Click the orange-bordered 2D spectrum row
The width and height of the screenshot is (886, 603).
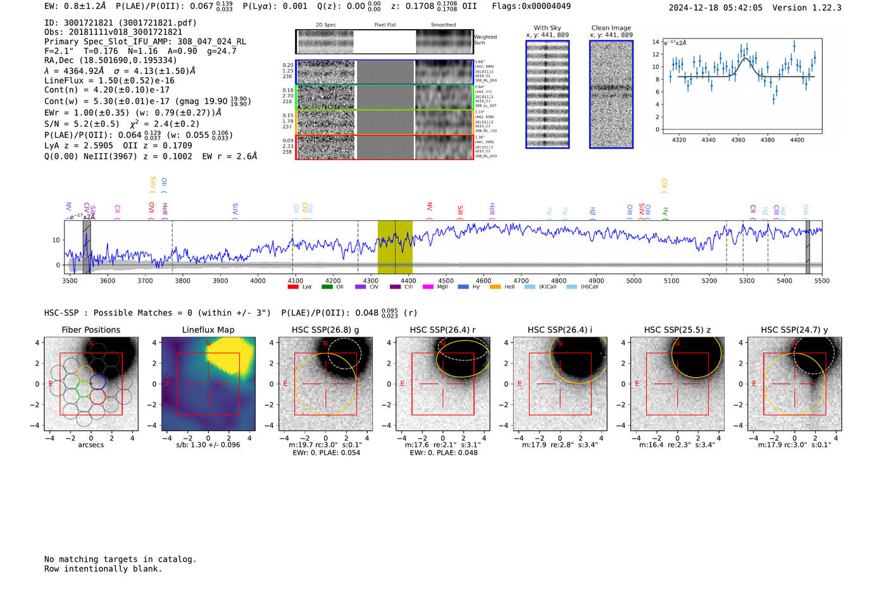click(385, 122)
